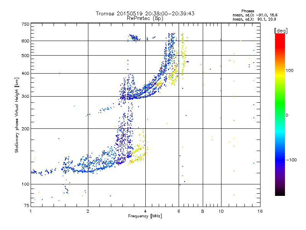Image resolution: width=306 pixels, height=230 pixels.
Task: Click the y-axis tick label "75"
Action: [x=27, y=205]
